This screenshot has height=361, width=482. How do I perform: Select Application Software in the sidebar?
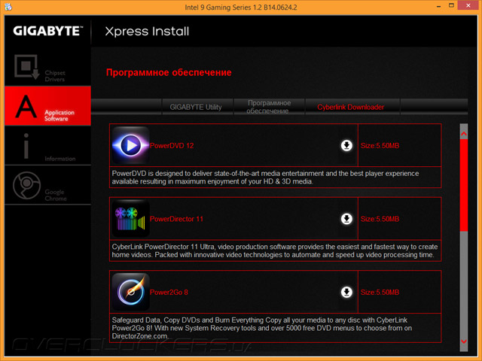[47, 106]
